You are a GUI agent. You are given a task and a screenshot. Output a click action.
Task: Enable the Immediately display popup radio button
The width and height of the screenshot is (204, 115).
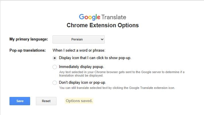click(x=55, y=67)
